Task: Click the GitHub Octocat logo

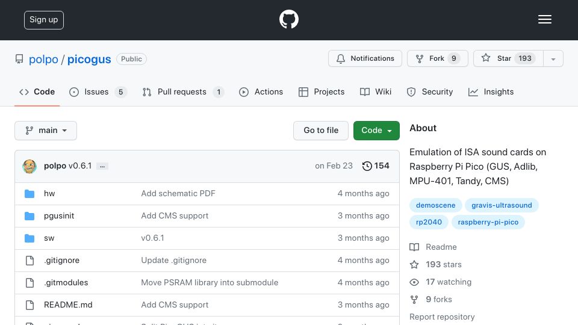Action: pos(288,19)
